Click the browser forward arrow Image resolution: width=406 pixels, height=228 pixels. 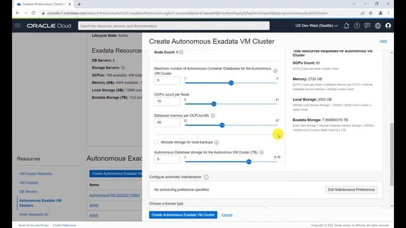pyautogui.click(x=25, y=13)
